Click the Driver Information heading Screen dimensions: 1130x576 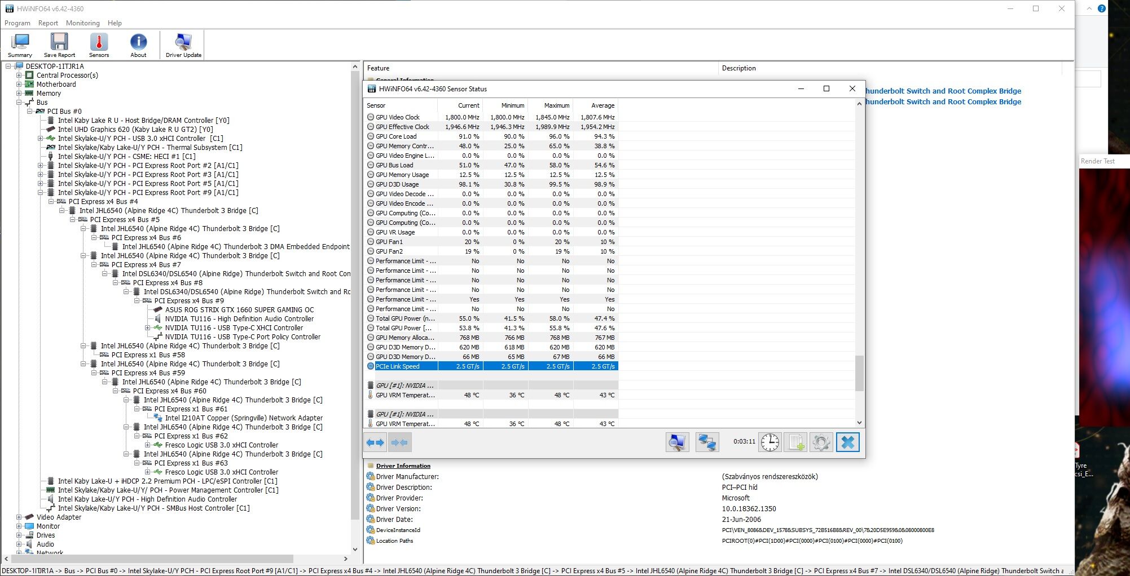click(403, 466)
